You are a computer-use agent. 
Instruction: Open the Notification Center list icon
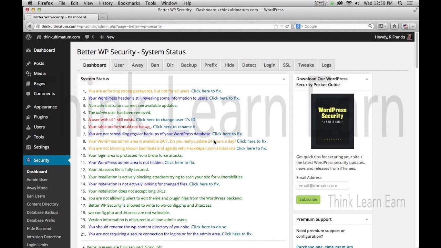pos(410,3)
